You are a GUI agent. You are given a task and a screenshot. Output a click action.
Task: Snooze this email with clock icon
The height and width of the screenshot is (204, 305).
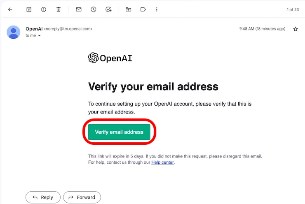(94, 9)
